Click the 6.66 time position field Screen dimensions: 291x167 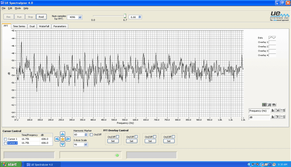[x=134, y=17]
